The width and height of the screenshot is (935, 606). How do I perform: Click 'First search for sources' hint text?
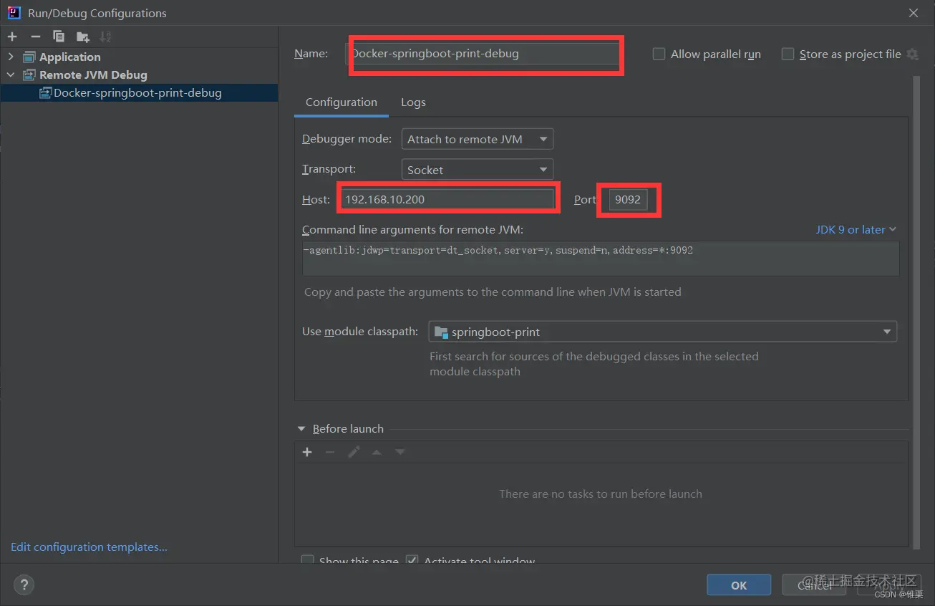click(x=594, y=364)
